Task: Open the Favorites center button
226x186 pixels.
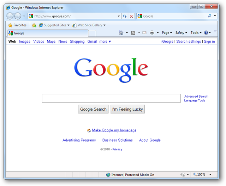Action: [17, 25]
